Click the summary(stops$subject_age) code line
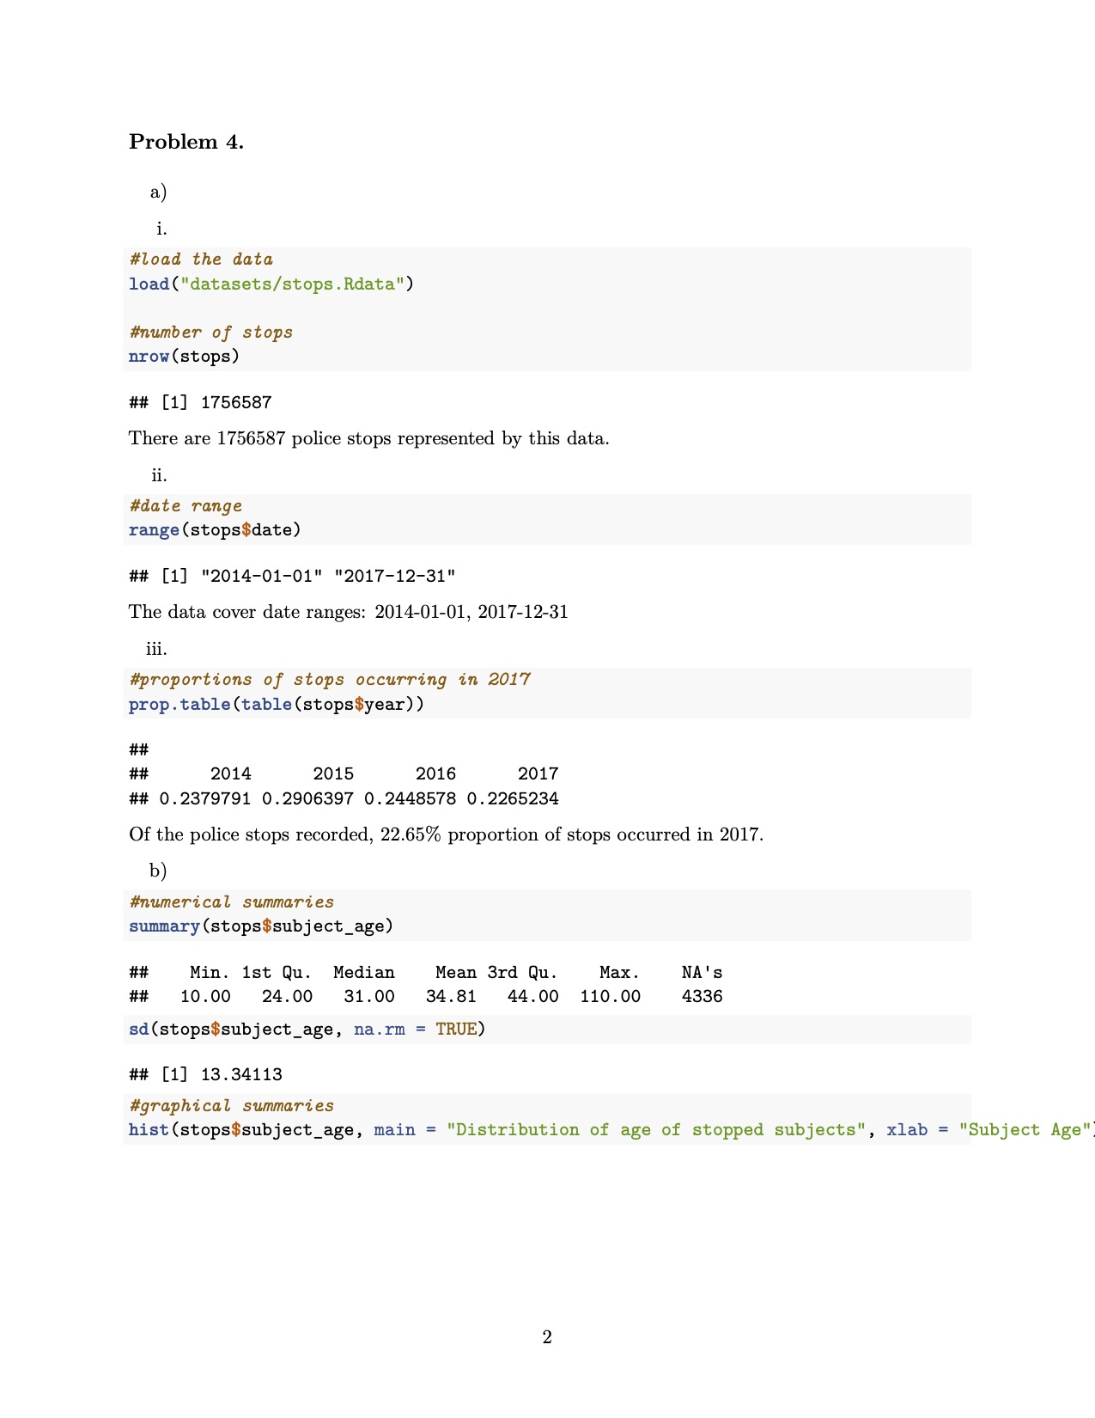 click(x=261, y=926)
